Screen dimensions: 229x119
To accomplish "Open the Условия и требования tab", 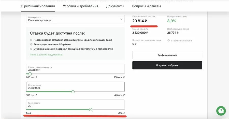I will pyautogui.click(x=80, y=6).
